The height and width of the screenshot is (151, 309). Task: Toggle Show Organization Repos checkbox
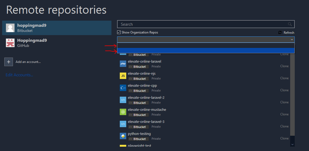pyautogui.click(x=119, y=32)
